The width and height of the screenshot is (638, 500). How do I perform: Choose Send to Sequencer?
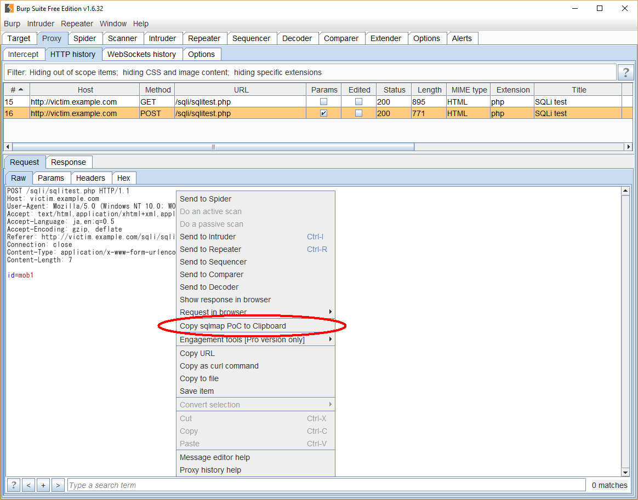255,262
